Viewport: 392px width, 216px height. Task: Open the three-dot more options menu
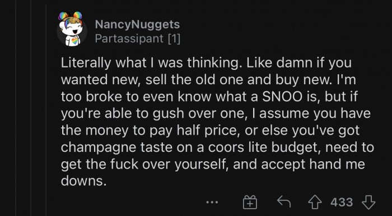[x=212, y=202]
